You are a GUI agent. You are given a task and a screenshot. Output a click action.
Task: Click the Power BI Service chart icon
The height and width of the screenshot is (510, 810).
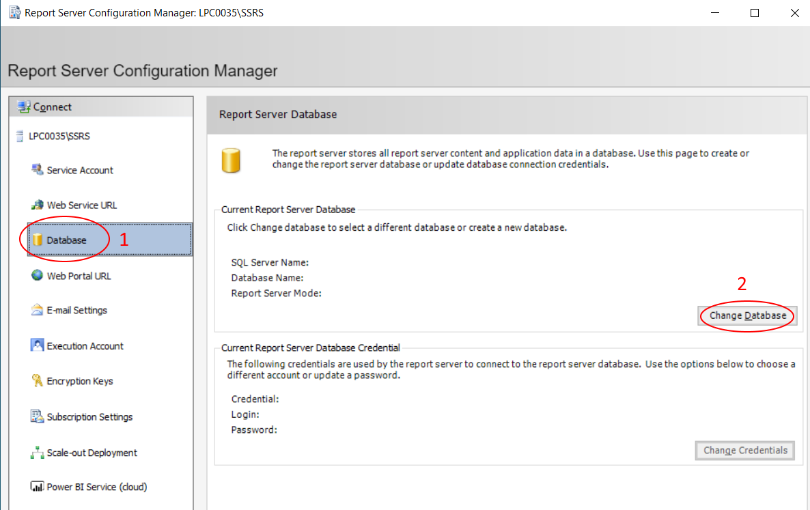(x=37, y=487)
